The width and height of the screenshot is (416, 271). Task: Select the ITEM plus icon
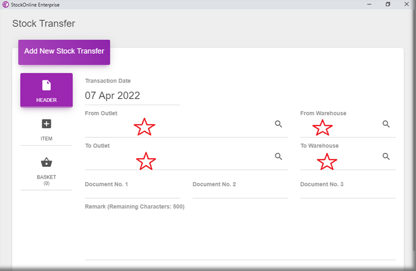pyautogui.click(x=46, y=124)
